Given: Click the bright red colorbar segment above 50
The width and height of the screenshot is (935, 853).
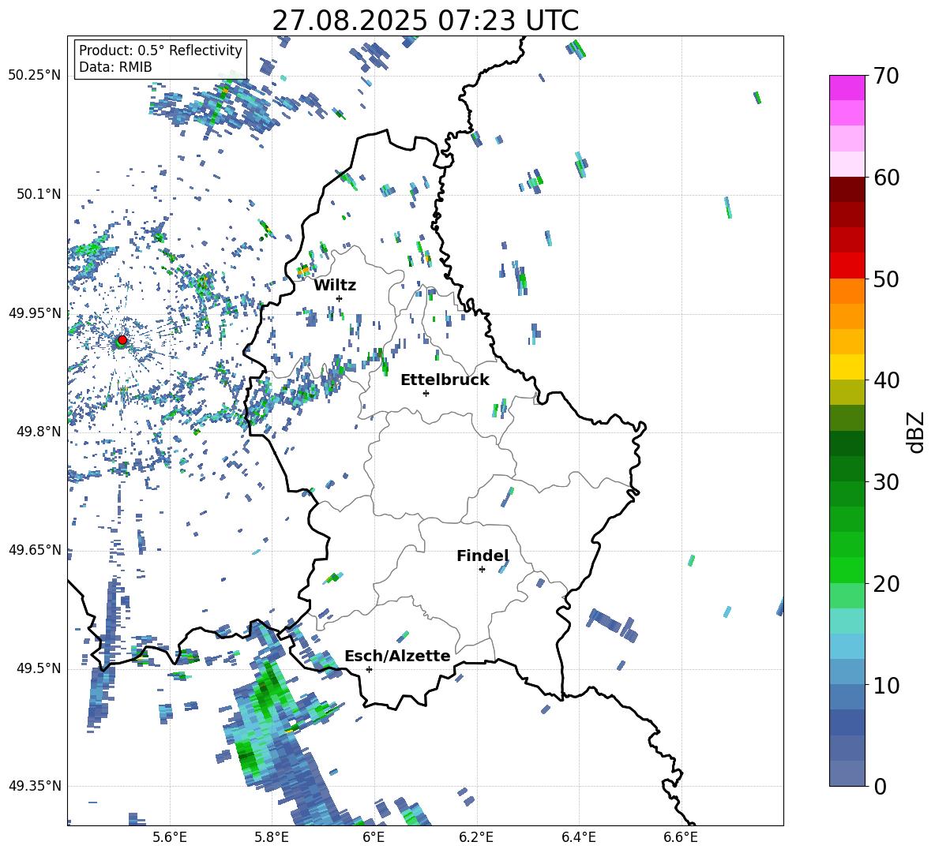Looking at the screenshot, I should click(847, 266).
